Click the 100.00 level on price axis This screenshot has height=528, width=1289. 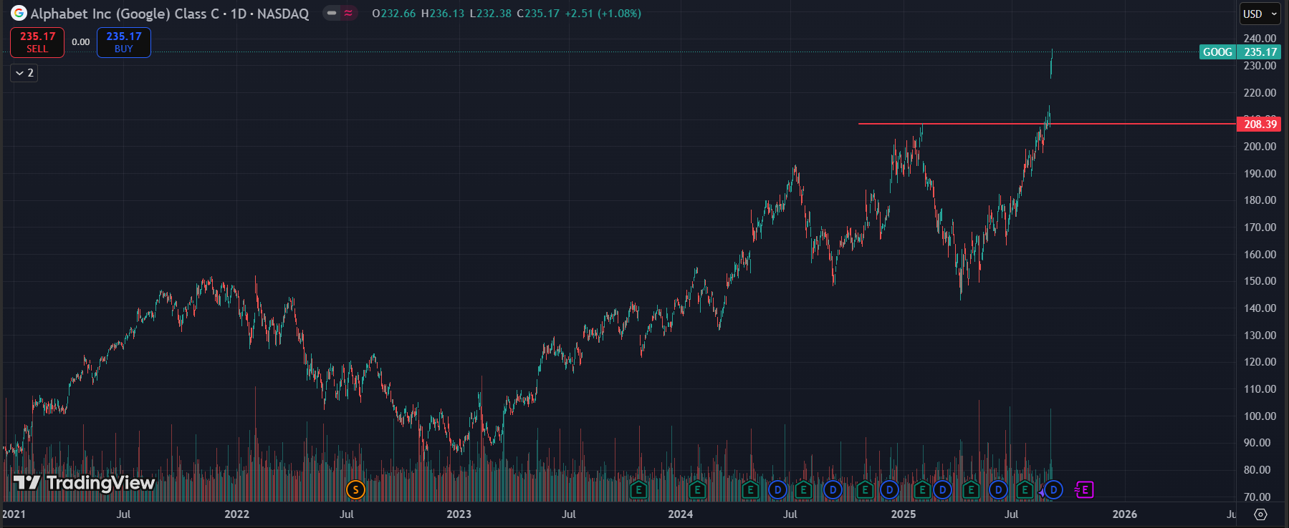(x=1260, y=416)
